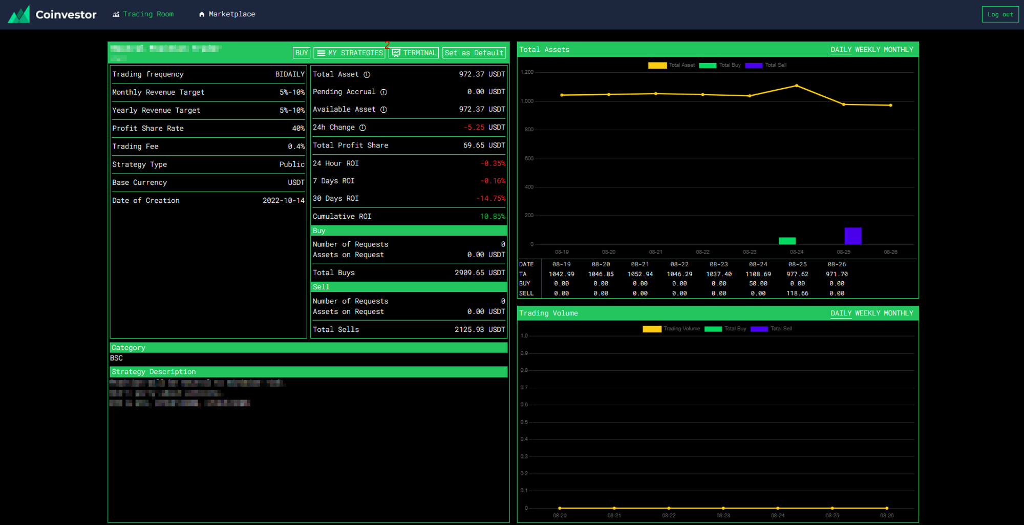This screenshot has width=1024, height=525.
Task: Open the Trading Room menu
Action: [x=143, y=14]
